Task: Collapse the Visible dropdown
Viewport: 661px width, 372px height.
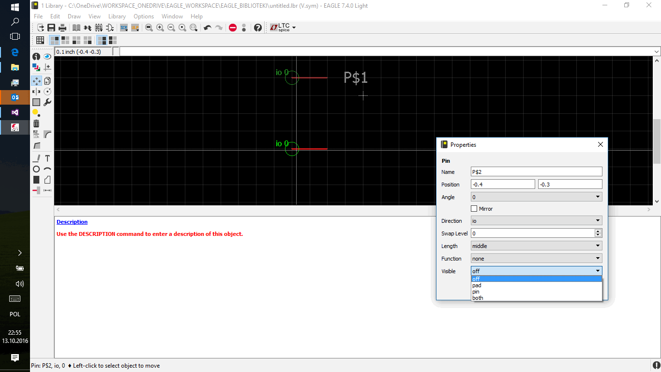Action: coord(537,271)
